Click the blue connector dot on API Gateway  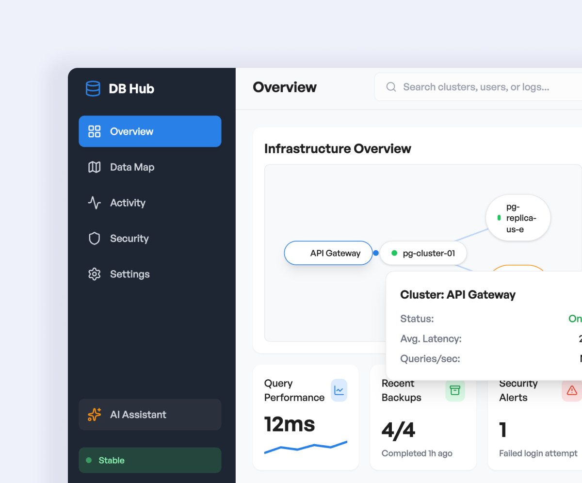click(376, 253)
